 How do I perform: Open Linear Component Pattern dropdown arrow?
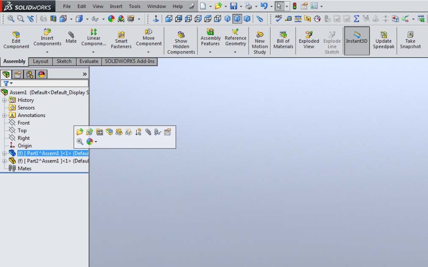pyautogui.click(x=93, y=52)
